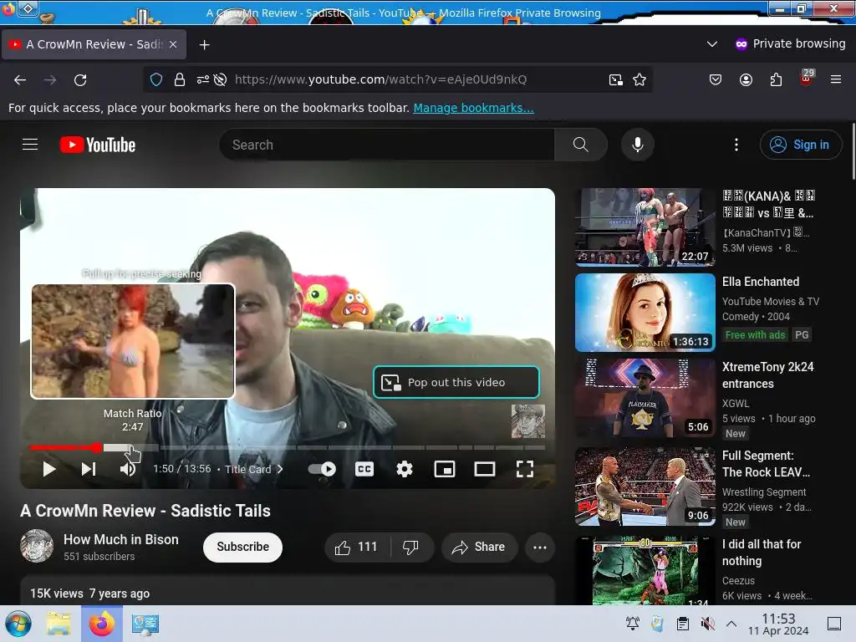Image resolution: width=856 pixels, height=642 pixels.
Task: Open the Windows Start menu
Action: click(x=18, y=624)
